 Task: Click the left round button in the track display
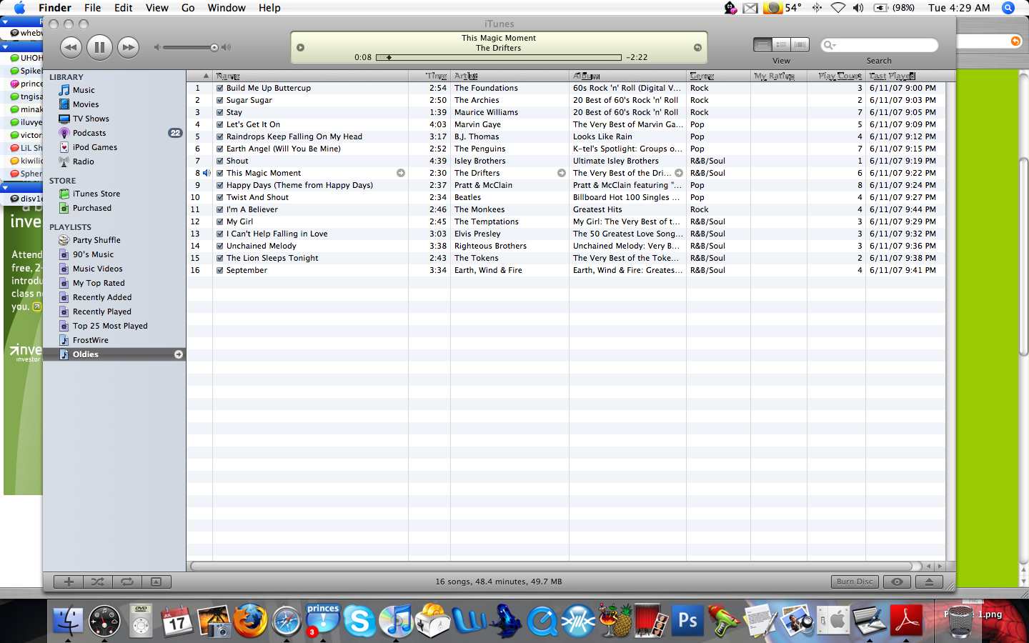(x=301, y=48)
